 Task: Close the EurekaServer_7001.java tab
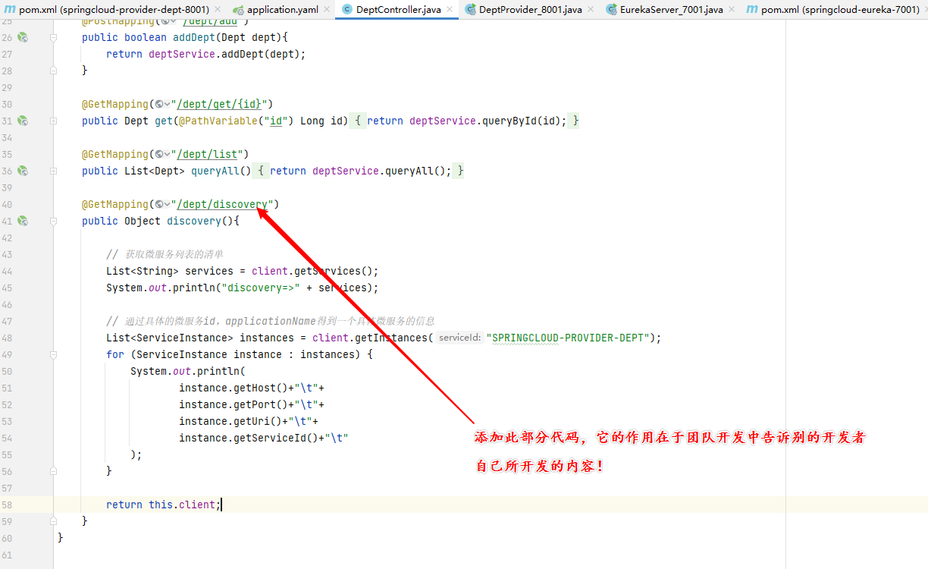click(731, 10)
